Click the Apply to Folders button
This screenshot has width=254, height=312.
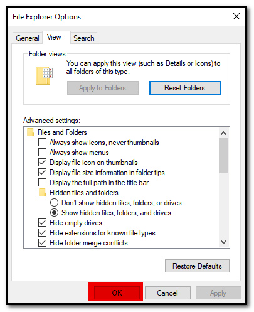[103, 88]
